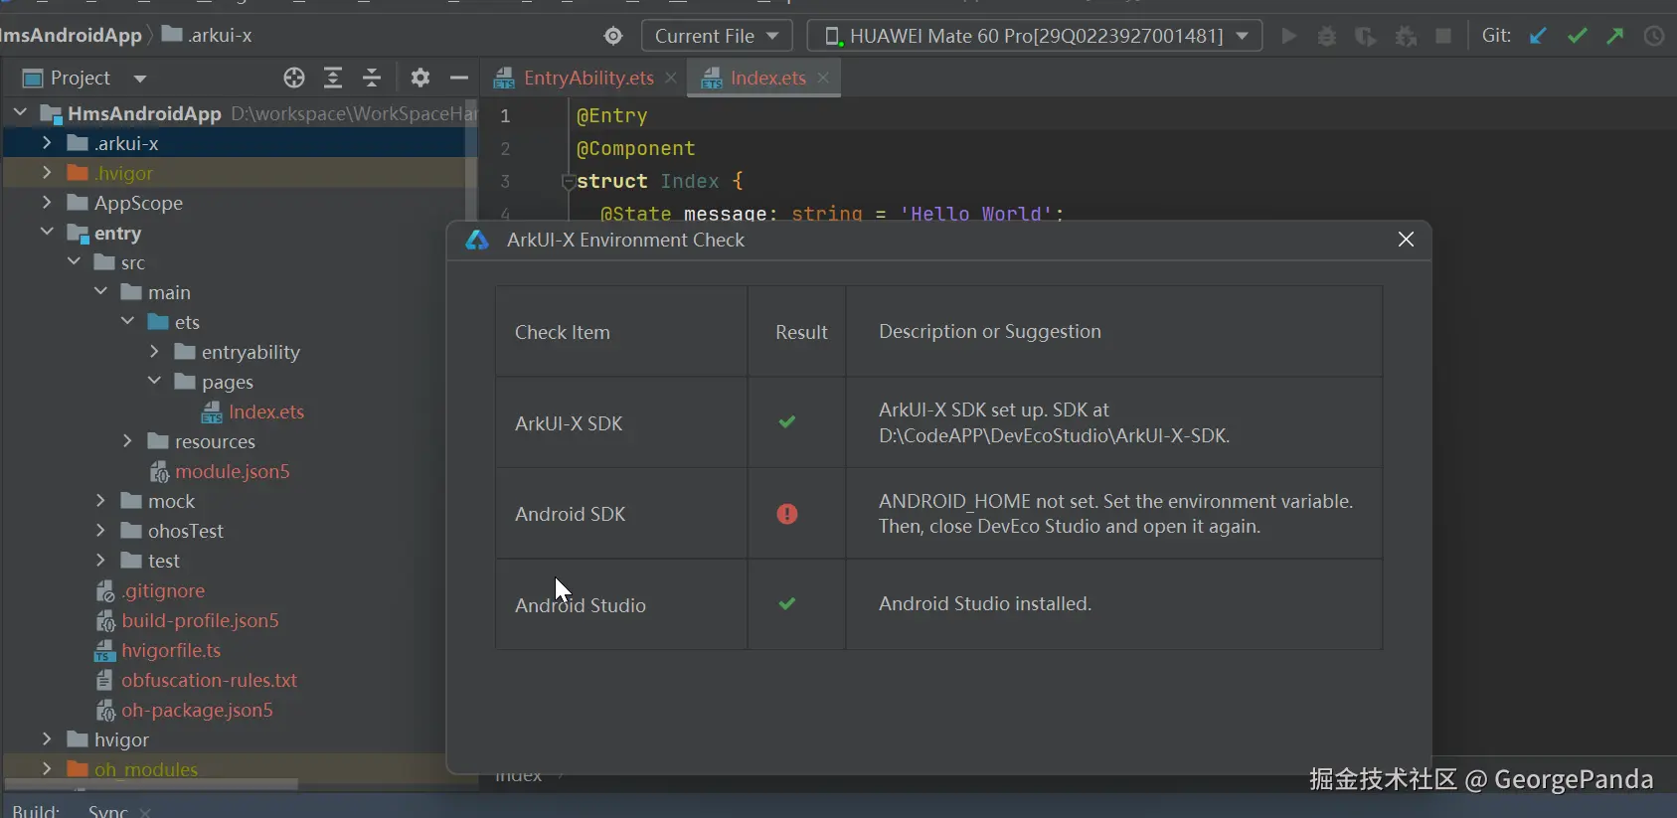Expand the .arkui-x folder
The width and height of the screenshot is (1677, 818).
click(x=47, y=143)
